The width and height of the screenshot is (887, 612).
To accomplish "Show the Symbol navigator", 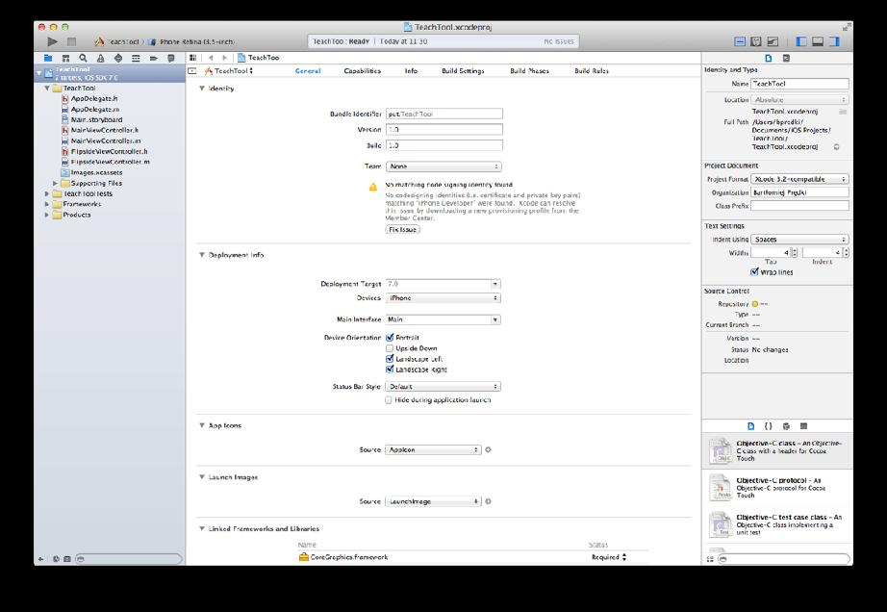I will point(65,58).
